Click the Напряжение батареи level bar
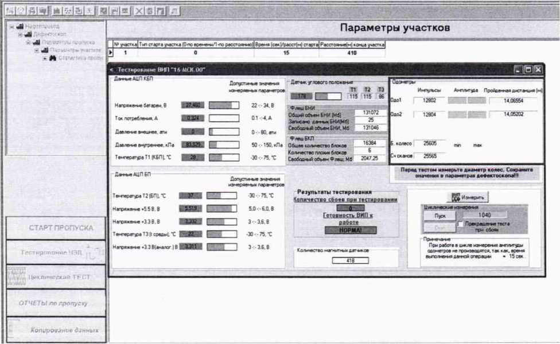The width and height of the screenshot is (560, 344). 223,105
